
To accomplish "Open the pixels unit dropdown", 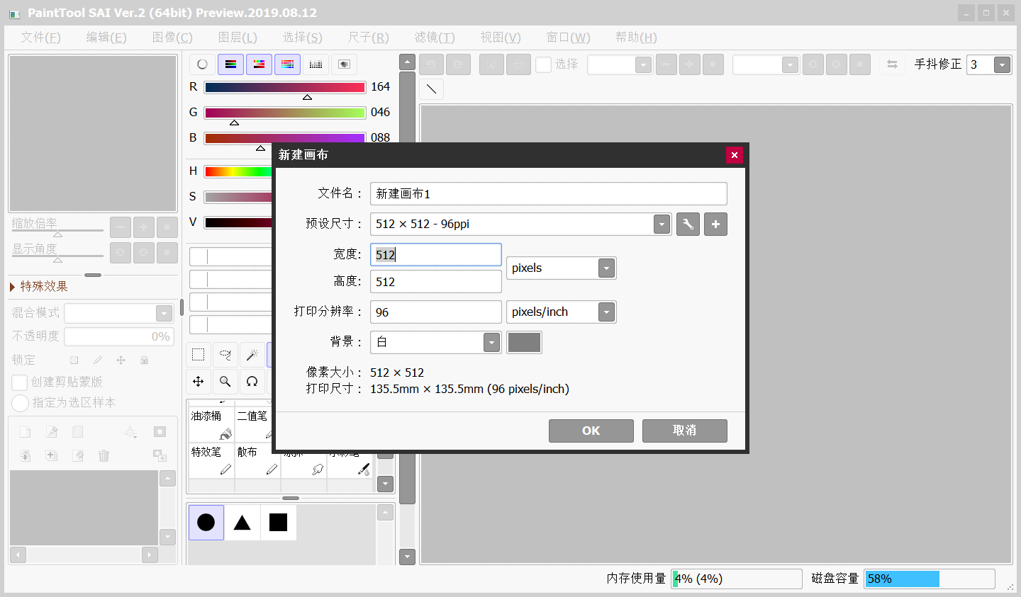I will (x=606, y=268).
